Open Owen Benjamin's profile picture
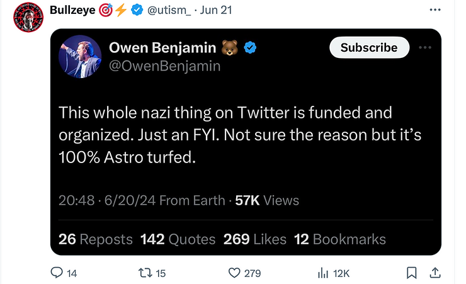 point(80,56)
